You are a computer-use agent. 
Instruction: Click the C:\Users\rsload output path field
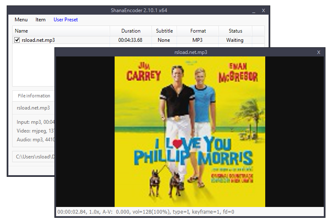[33, 157]
